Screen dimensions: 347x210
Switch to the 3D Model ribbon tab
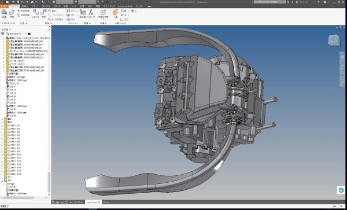[46, 6]
